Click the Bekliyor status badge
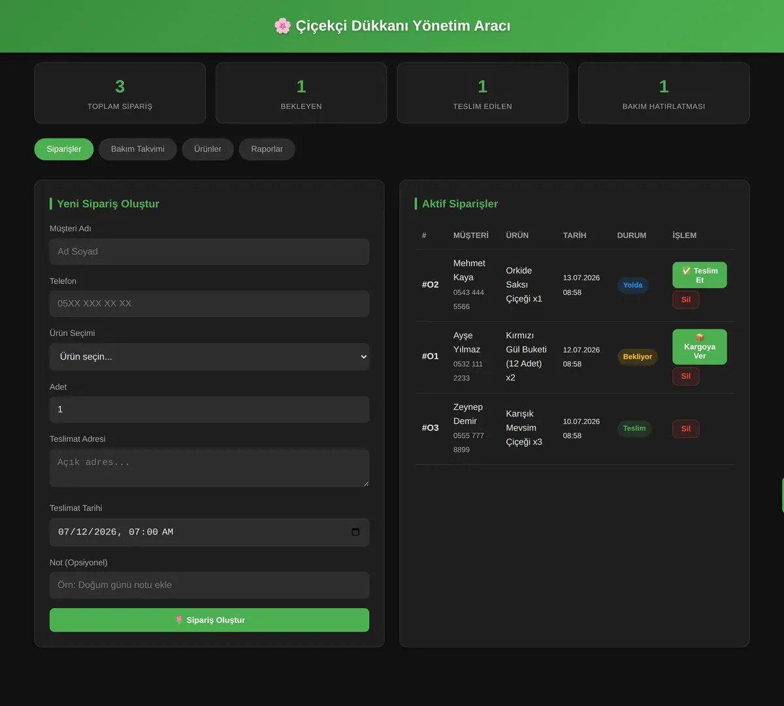This screenshot has height=706, width=784. click(x=638, y=357)
